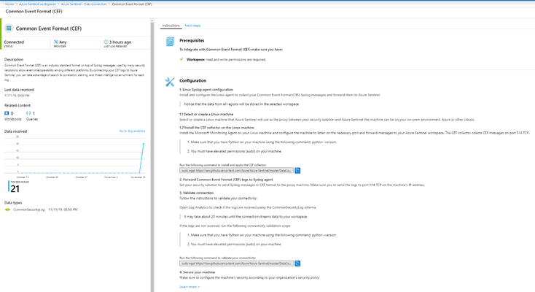Click the Queries brackets icon

[x=28, y=113]
